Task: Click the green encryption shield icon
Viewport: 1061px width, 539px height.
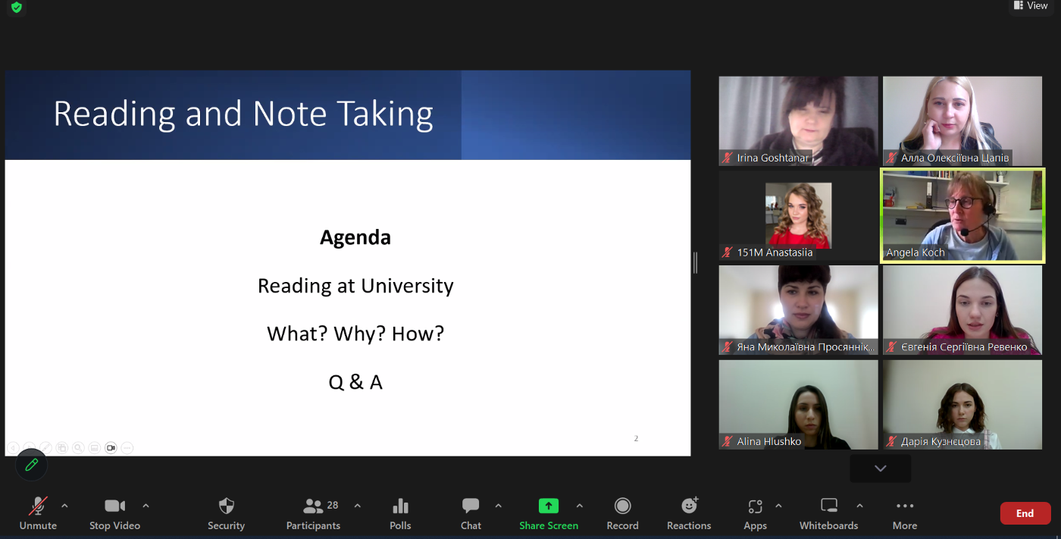Action: (17, 8)
